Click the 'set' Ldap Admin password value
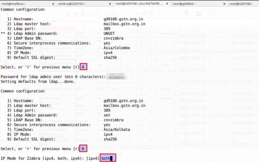The width and height of the screenshot is (259, 162). click(107, 115)
